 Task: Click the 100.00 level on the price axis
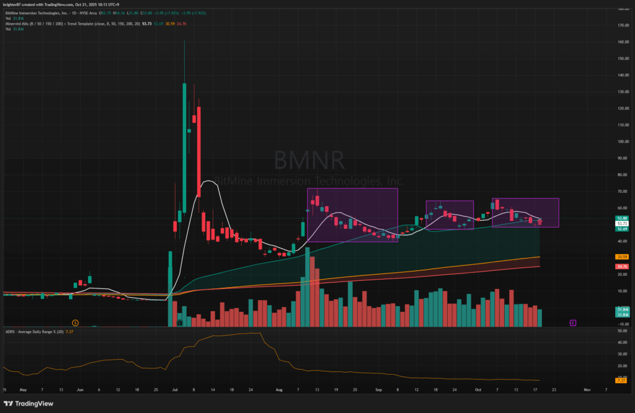click(x=622, y=141)
